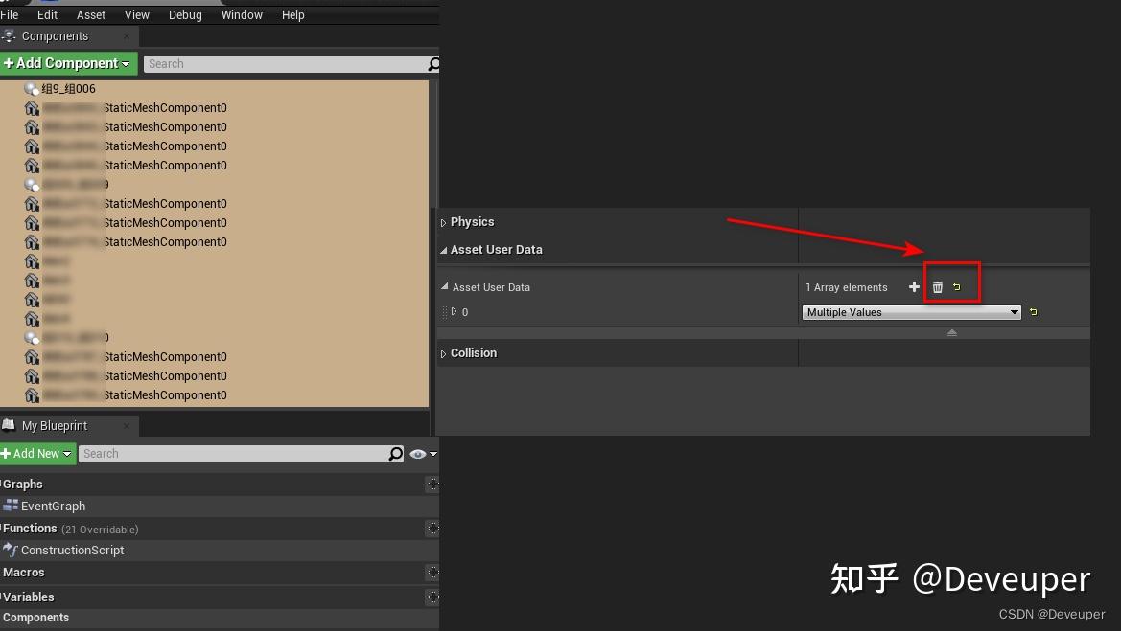Viewport: 1121px width, 631px height.
Task: Click the show advanced properties triangle
Action: click(x=951, y=332)
